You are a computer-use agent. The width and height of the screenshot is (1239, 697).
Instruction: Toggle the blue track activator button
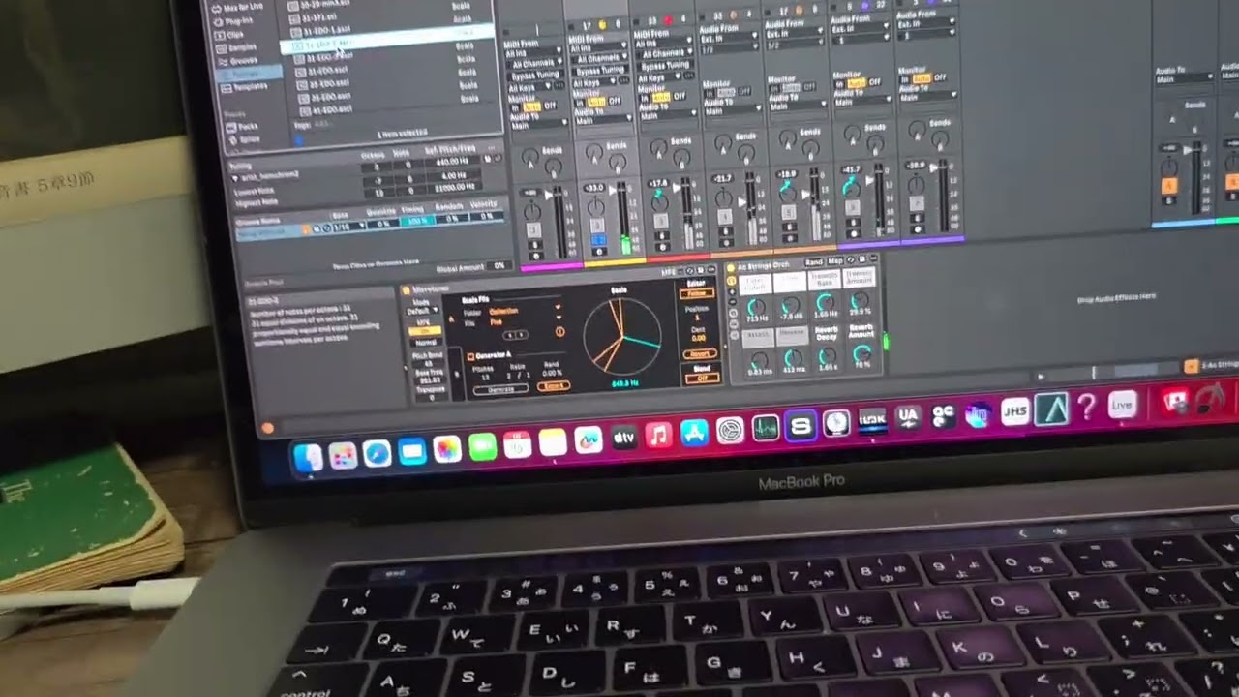coord(597,238)
